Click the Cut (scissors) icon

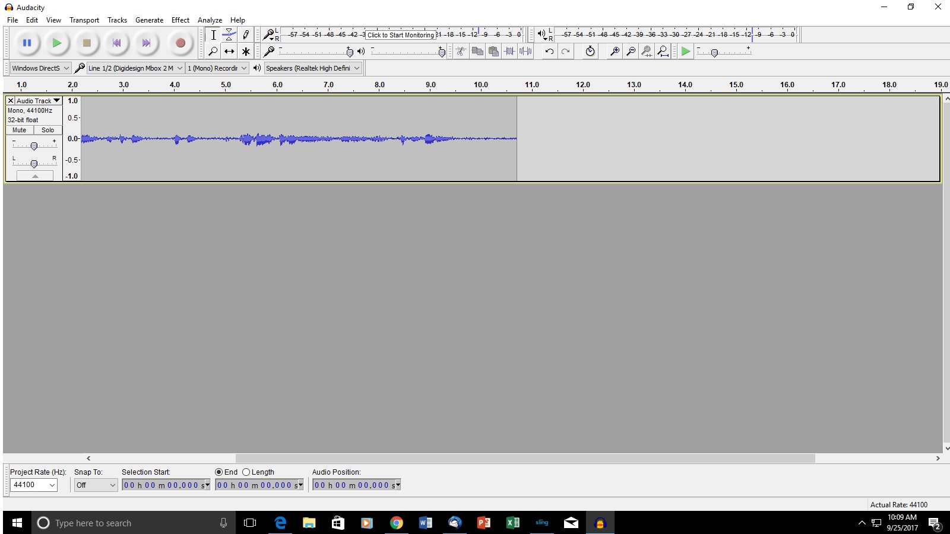(461, 52)
